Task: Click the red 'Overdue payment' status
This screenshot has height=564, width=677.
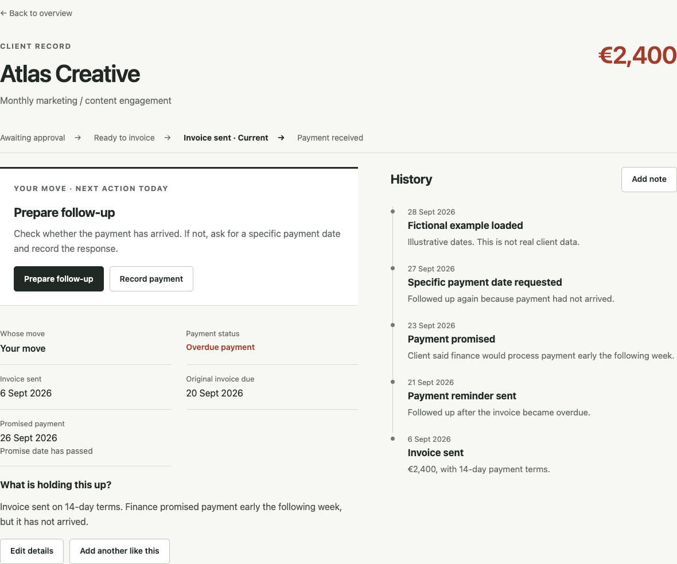Action: click(220, 347)
